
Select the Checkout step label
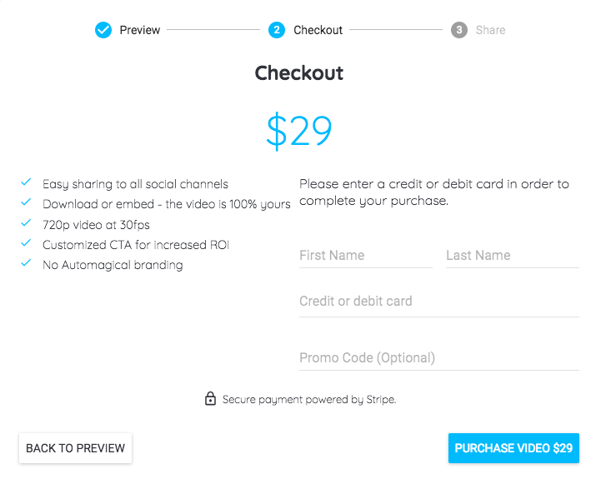[318, 30]
